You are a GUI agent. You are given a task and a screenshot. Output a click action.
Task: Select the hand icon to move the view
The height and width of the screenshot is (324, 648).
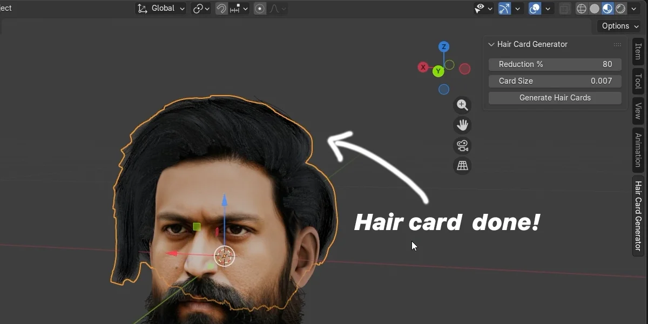click(462, 125)
